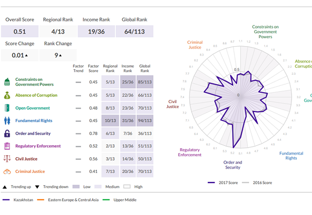Click the Constraints on Government Powers building icon
The height and width of the screenshot is (215, 312).
7,81
